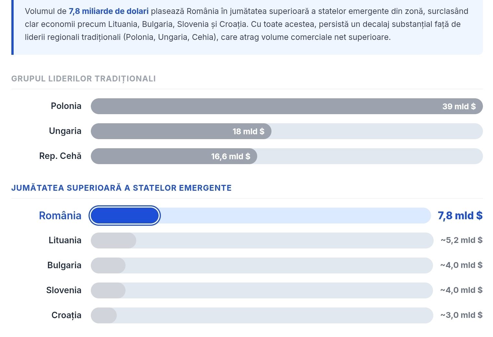Click the Polonia label
This screenshot has height=337, width=493.
coord(66,106)
